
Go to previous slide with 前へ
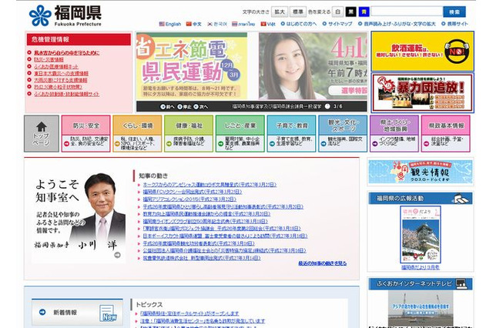pyautogui.click(x=168, y=107)
